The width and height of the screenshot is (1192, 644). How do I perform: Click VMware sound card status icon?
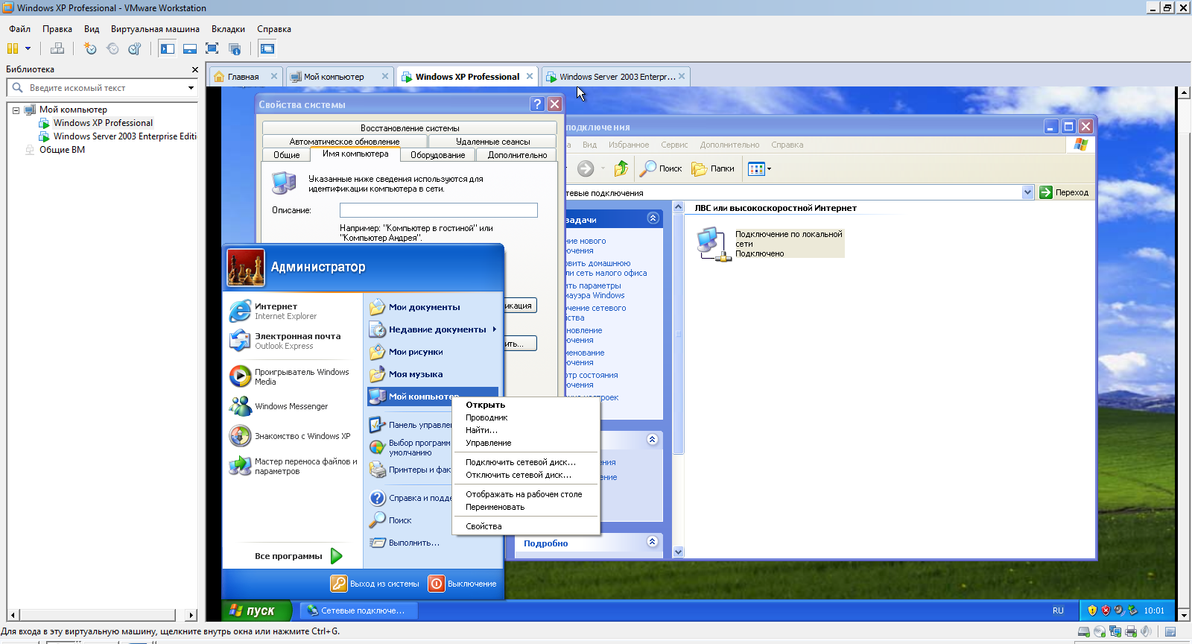tap(1146, 632)
